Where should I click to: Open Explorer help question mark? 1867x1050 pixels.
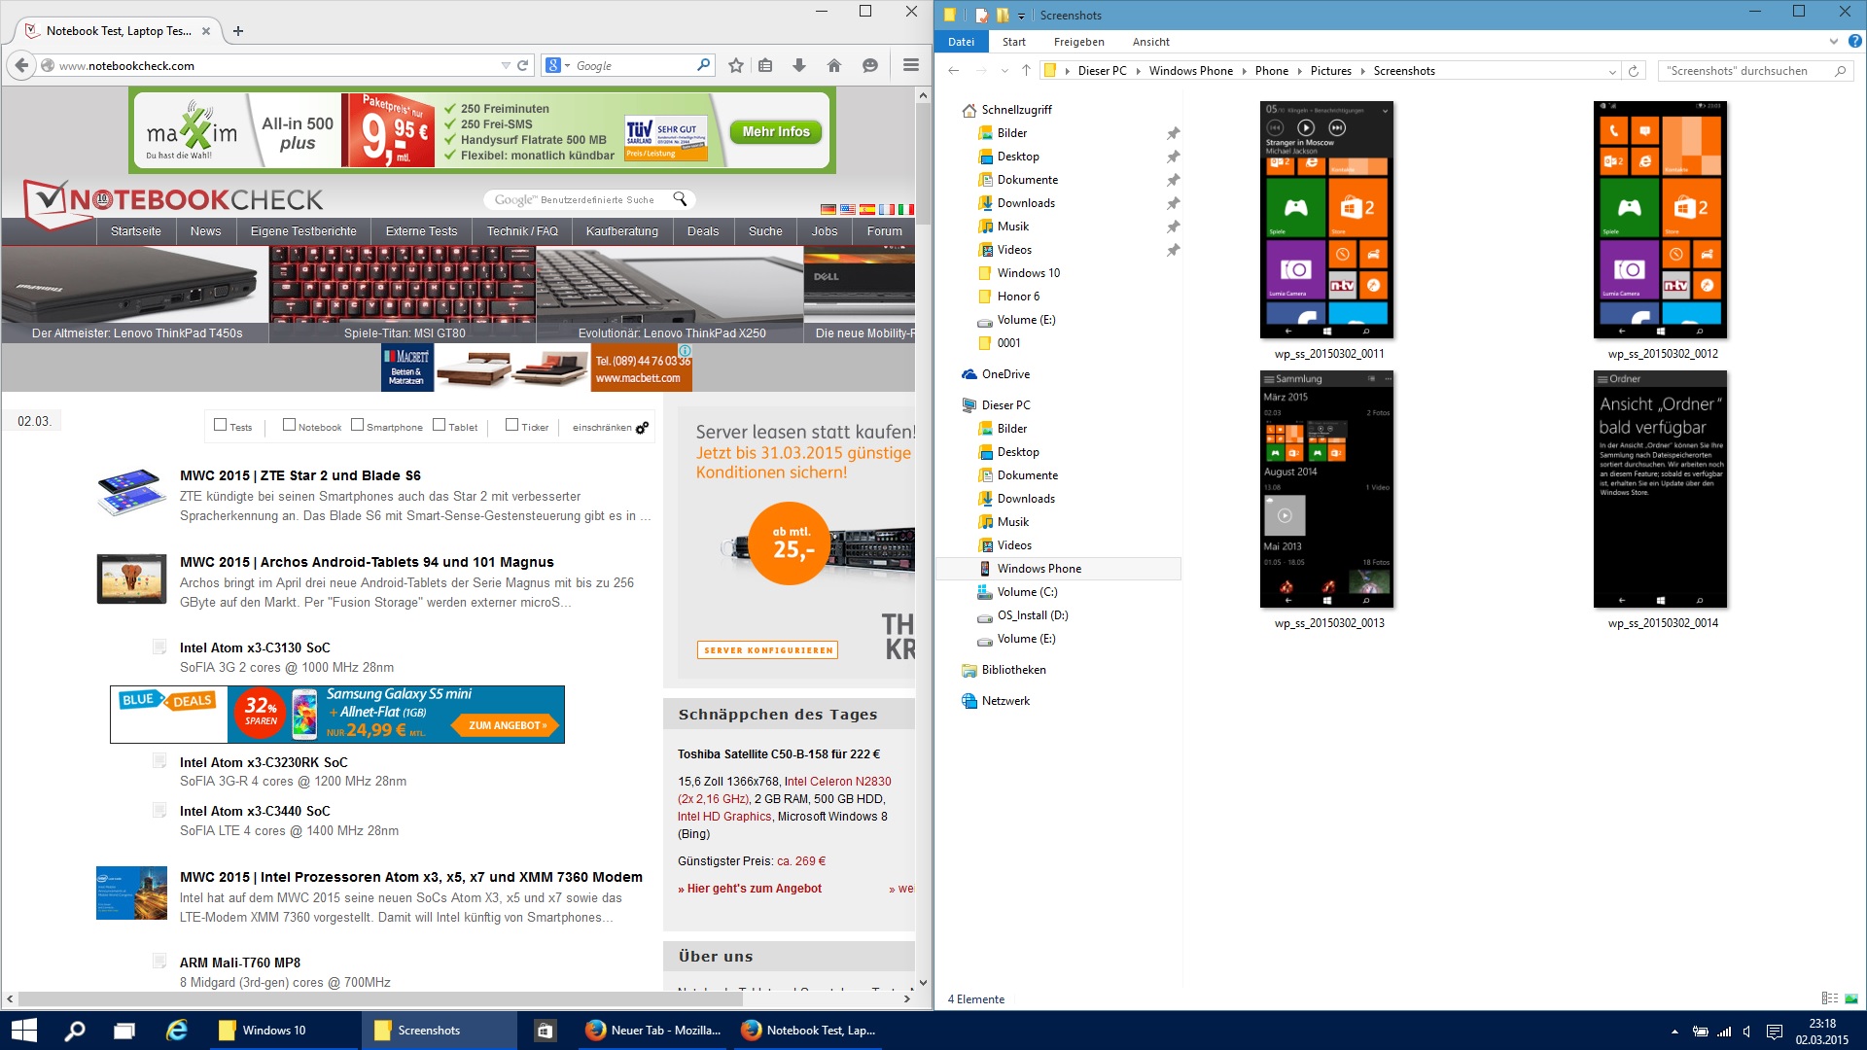pyautogui.click(x=1855, y=41)
